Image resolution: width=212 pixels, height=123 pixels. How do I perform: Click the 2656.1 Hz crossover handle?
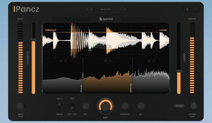pos(132,75)
